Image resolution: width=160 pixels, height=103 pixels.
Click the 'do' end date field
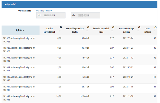click(85, 15)
